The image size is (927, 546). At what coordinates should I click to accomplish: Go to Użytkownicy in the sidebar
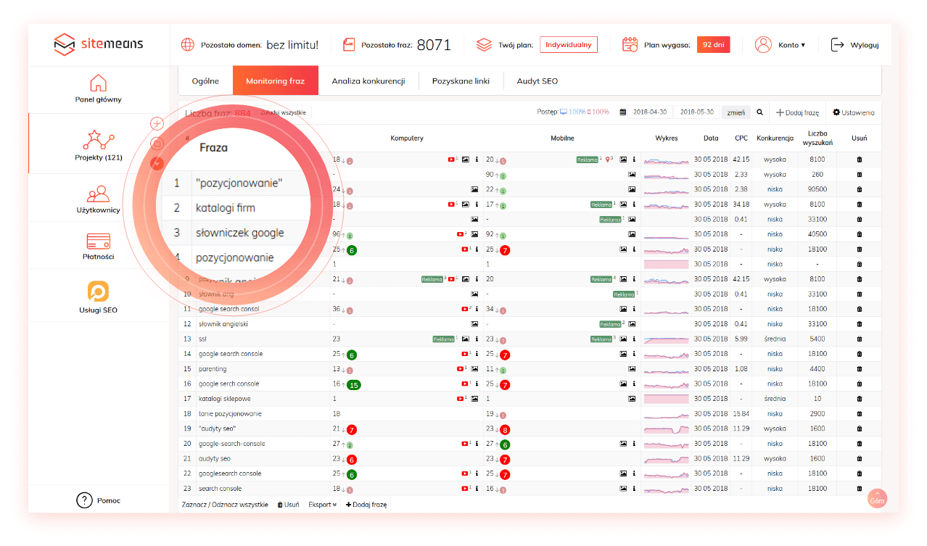(98, 194)
